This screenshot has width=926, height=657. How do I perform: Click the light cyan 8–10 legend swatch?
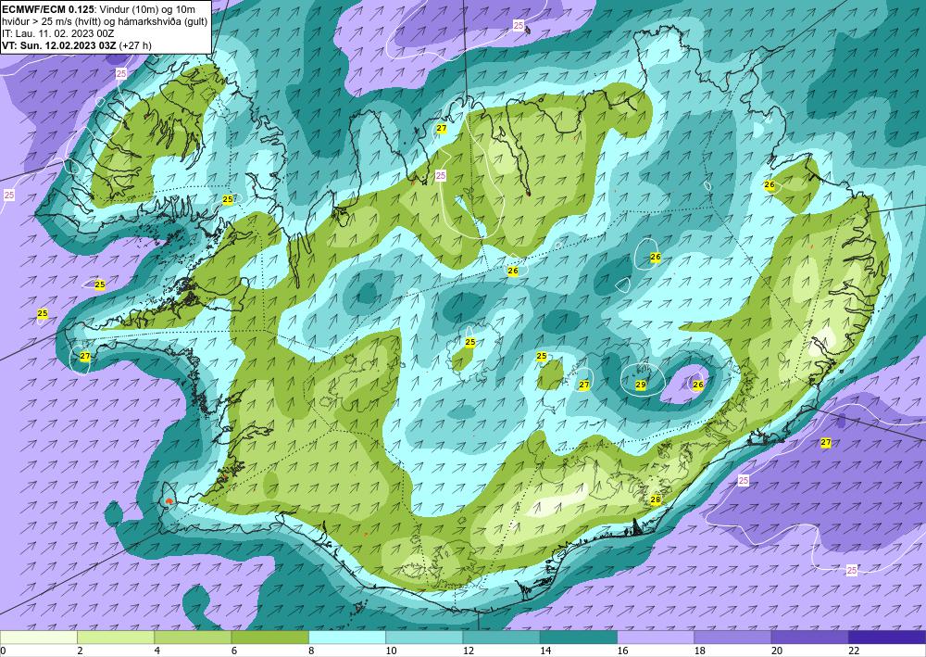[x=347, y=638]
